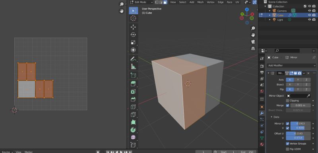The width and height of the screenshot is (318, 153).
Task: Enable edge select mode
Action: coord(161,2)
